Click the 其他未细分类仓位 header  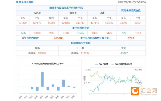point(131,10)
